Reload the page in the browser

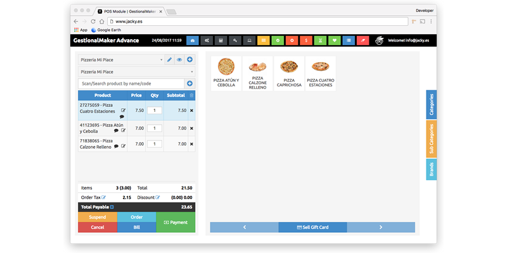93,22
